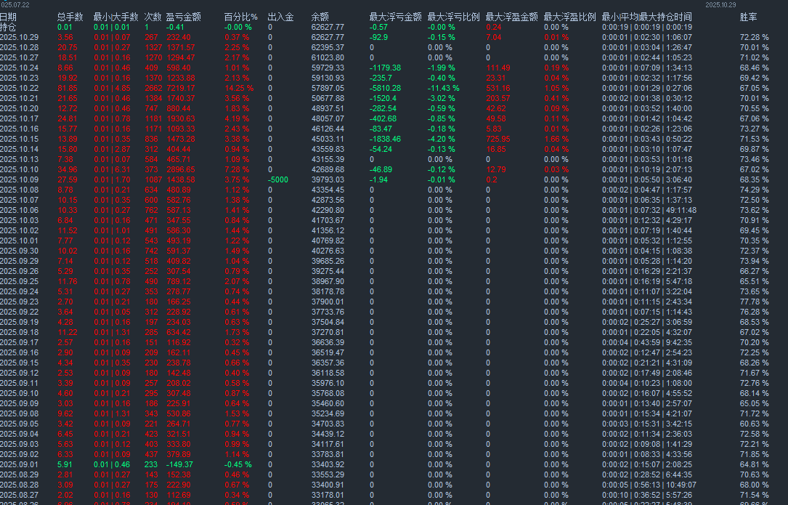Click the 最大浮亏比例 column header
This screenshot has width=788, height=505.
[x=453, y=17]
